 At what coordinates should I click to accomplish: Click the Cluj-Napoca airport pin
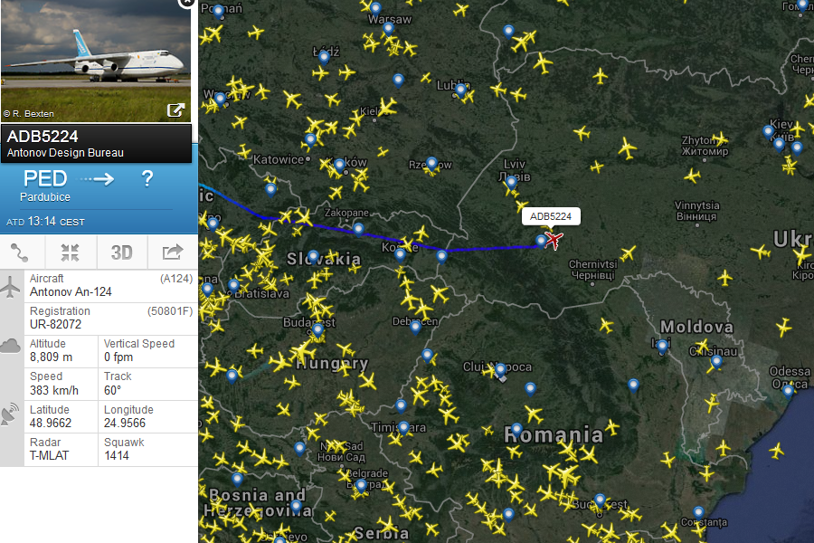coord(500,370)
